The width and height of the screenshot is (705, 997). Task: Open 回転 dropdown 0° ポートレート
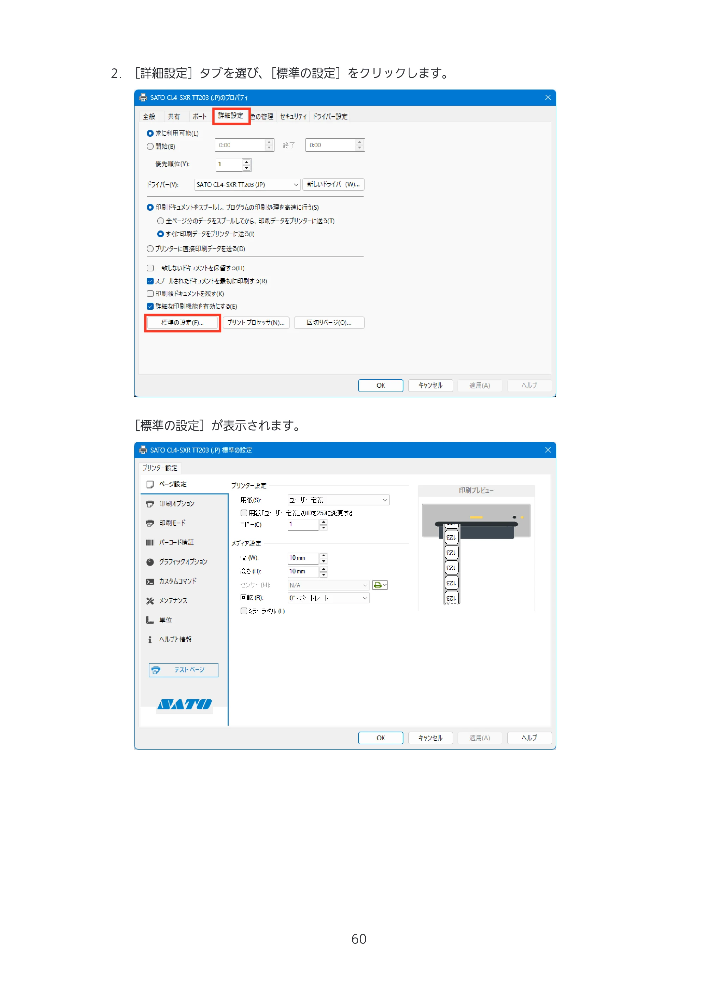(328, 598)
